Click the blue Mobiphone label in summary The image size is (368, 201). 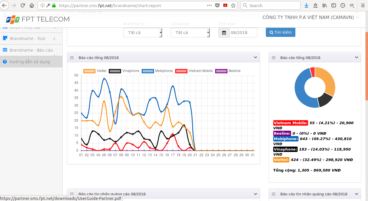(x=286, y=139)
